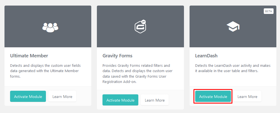Activate the Gravity Forms module

120,100
